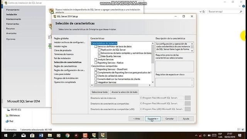Click the refresh icon in Explorer address bar
This screenshot has height=139, width=247.
(203, 12)
